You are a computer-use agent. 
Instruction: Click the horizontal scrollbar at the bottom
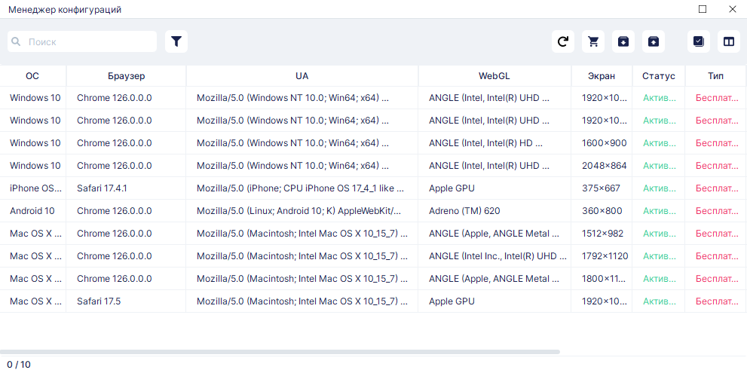pos(280,352)
